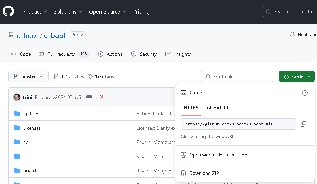This screenshot has width=317, height=184.
Task: Open the Prepare v2024.07-rc3 commit
Action: [58, 97]
